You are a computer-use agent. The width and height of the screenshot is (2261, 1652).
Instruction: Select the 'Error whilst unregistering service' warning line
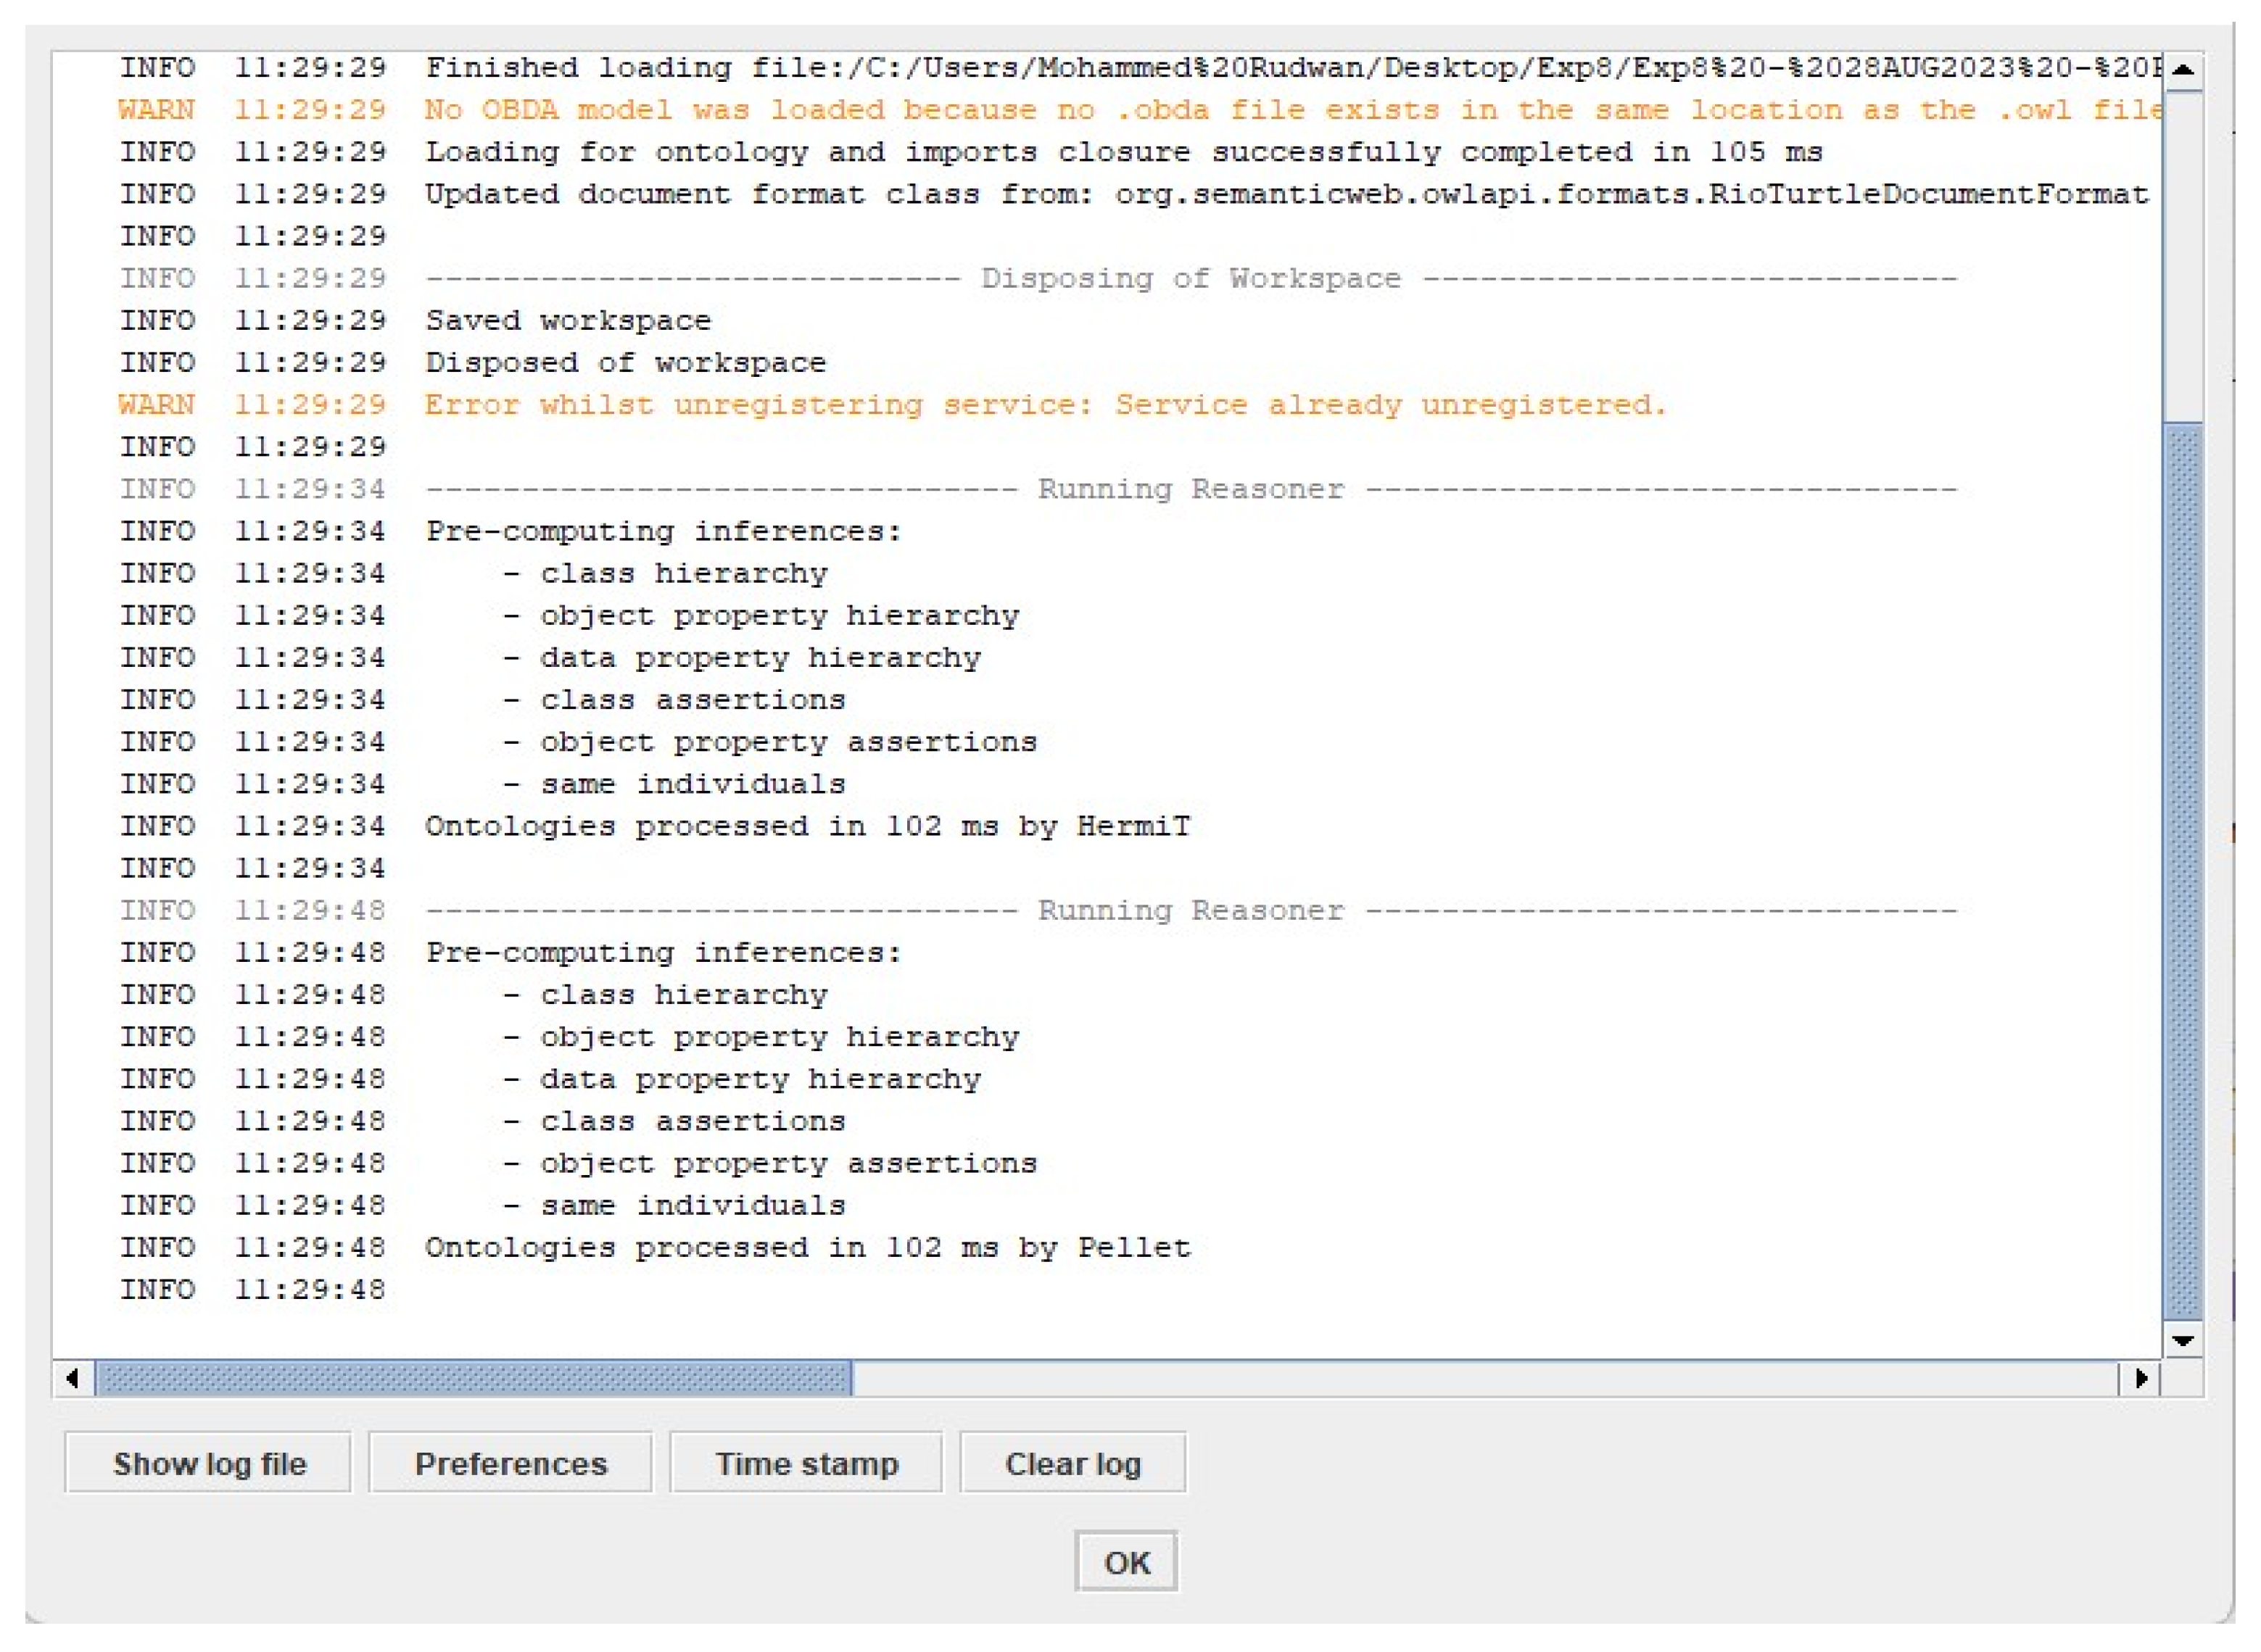1046,405
